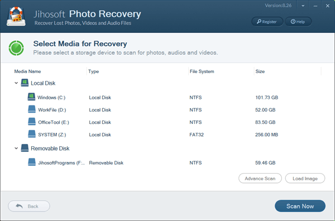Click the Local Disk group drive icon
The width and height of the screenshot is (335, 221).
click(25, 83)
